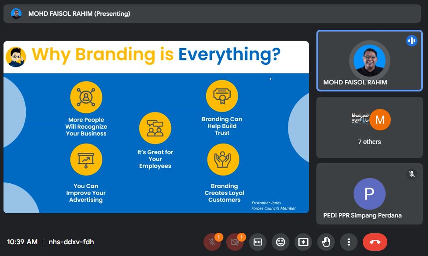Click muted mic icon on PEDi tile

411,174
